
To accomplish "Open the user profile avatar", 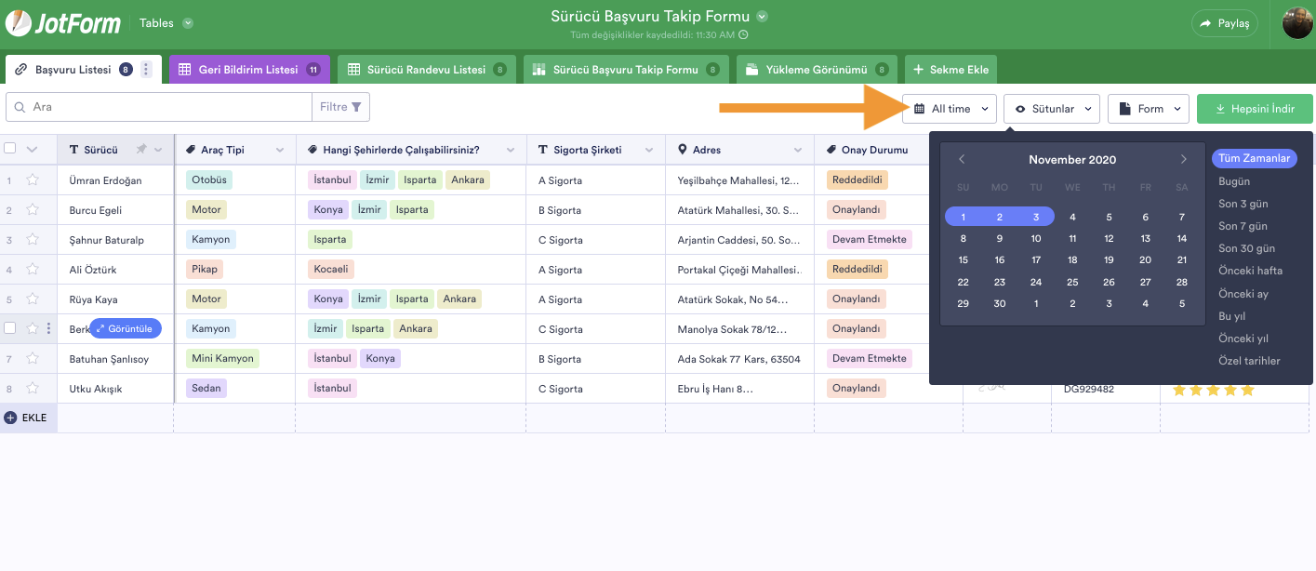I will tap(1296, 23).
